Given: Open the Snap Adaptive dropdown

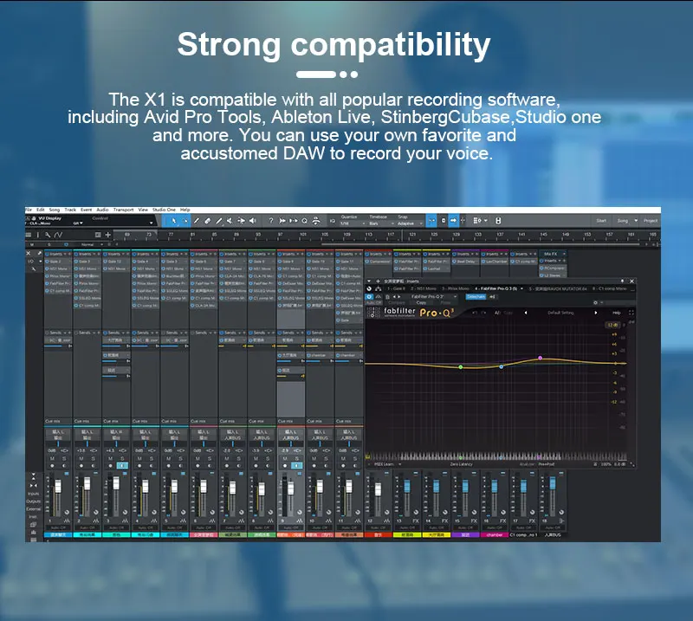Looking at the screenshot, I should pyautogui.click(x=410, y=223).
